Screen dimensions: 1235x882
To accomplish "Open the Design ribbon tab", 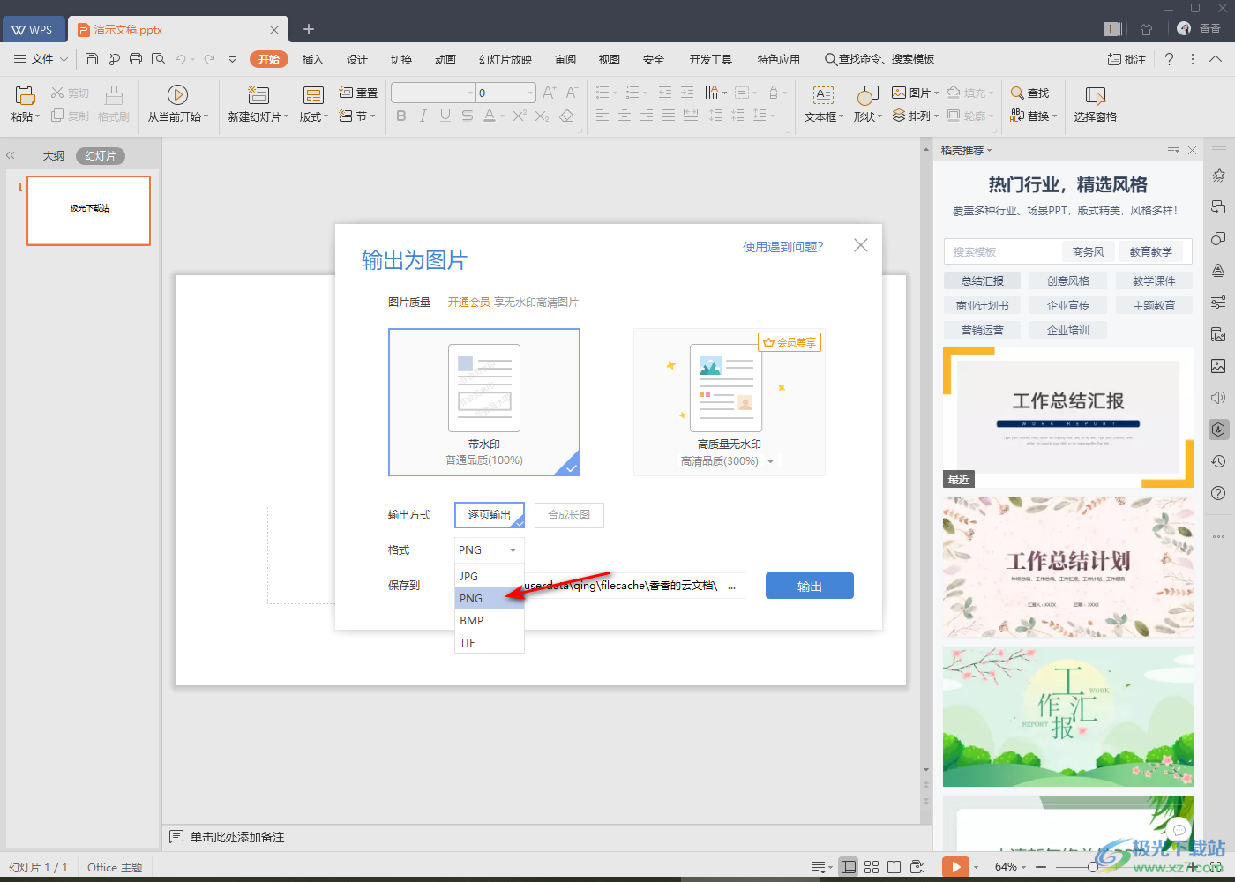I will click(x=357, y=59).
